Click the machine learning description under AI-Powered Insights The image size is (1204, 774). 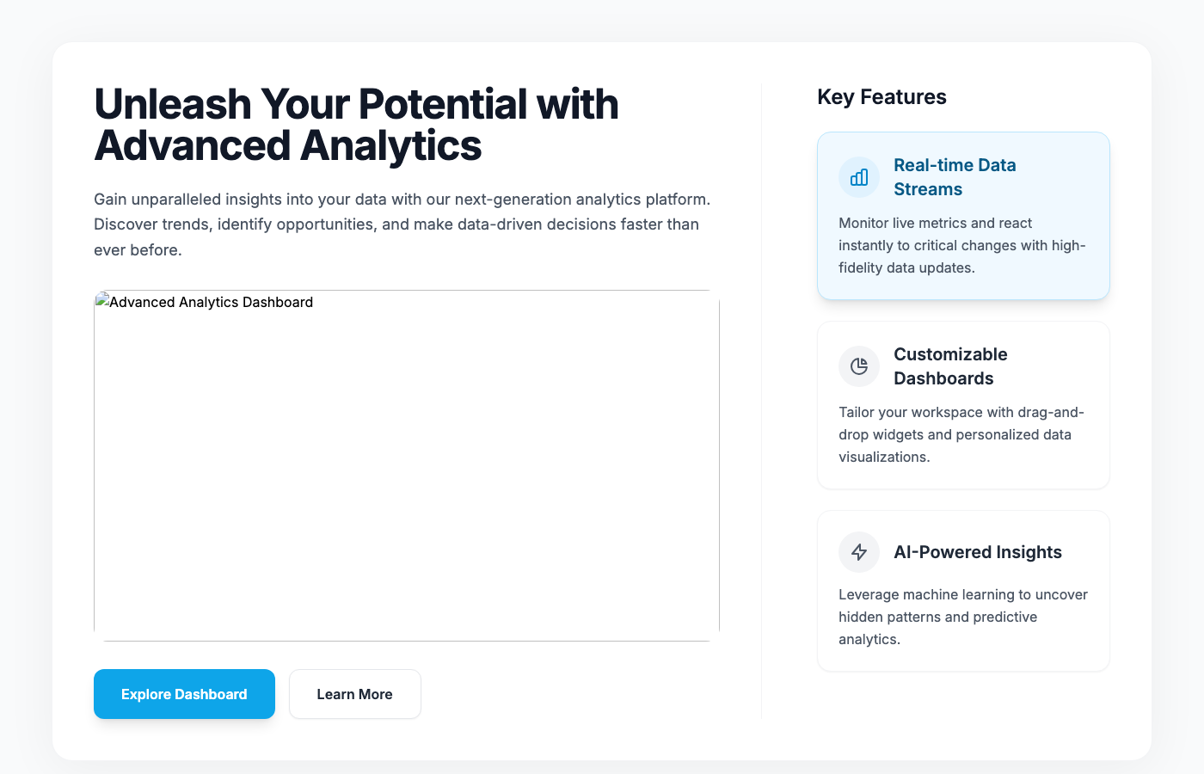[962, 617]
